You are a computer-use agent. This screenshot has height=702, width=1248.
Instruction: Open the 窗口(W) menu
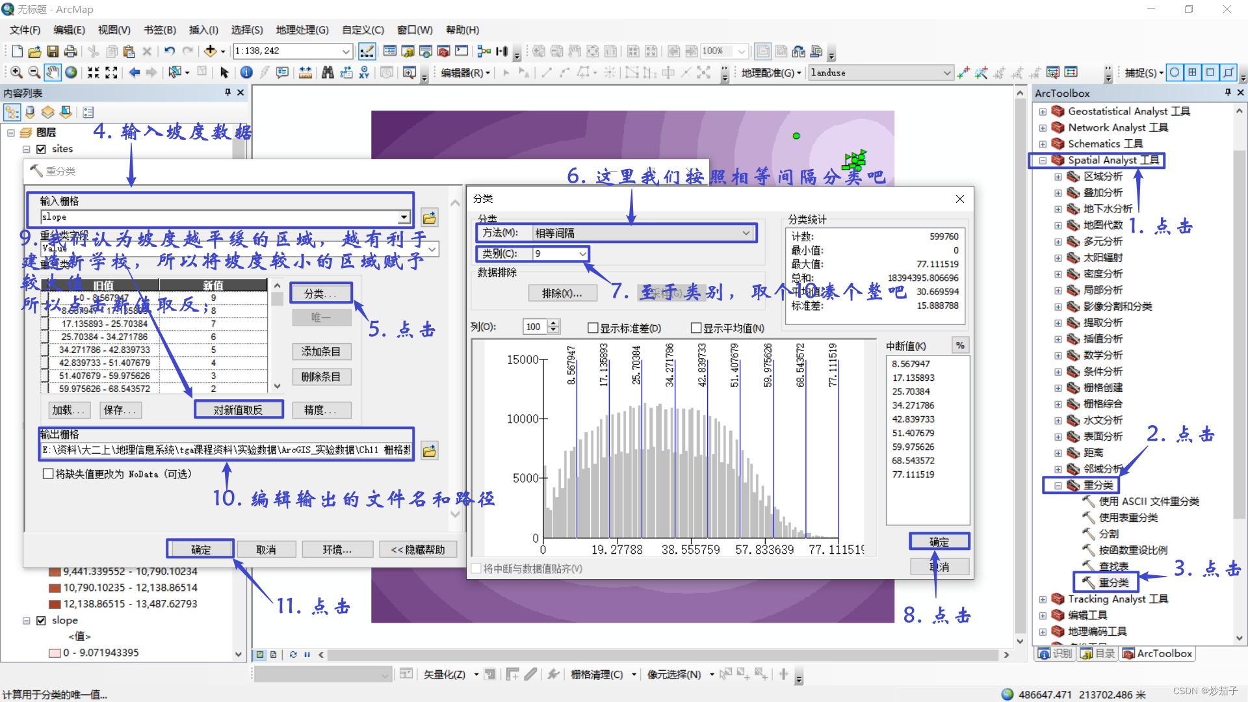coord(415,30)
